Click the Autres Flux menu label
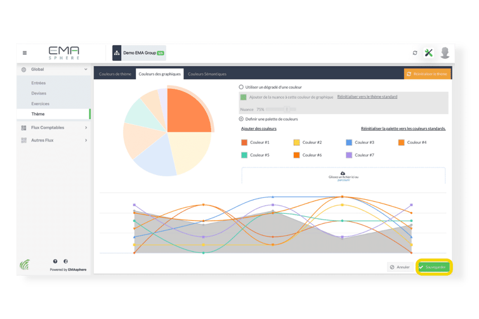Screen dimensions: 479x319 42,140
